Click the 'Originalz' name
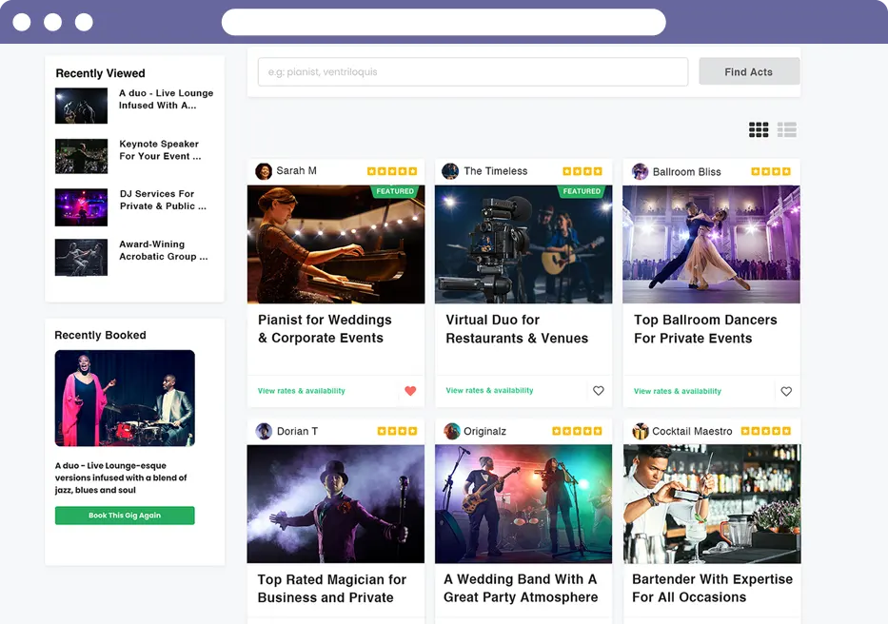The height and width of the screenshot is (624, 888). [x=484, y=431]
